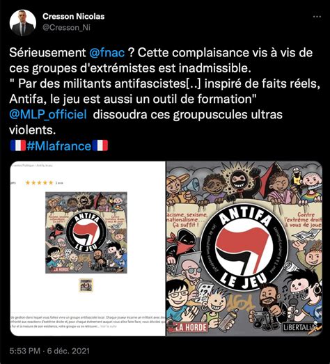The image size is (330, 364).
Task: Open the right Antifa Le Jeu cover image
Action: click(x=244, y=248)
